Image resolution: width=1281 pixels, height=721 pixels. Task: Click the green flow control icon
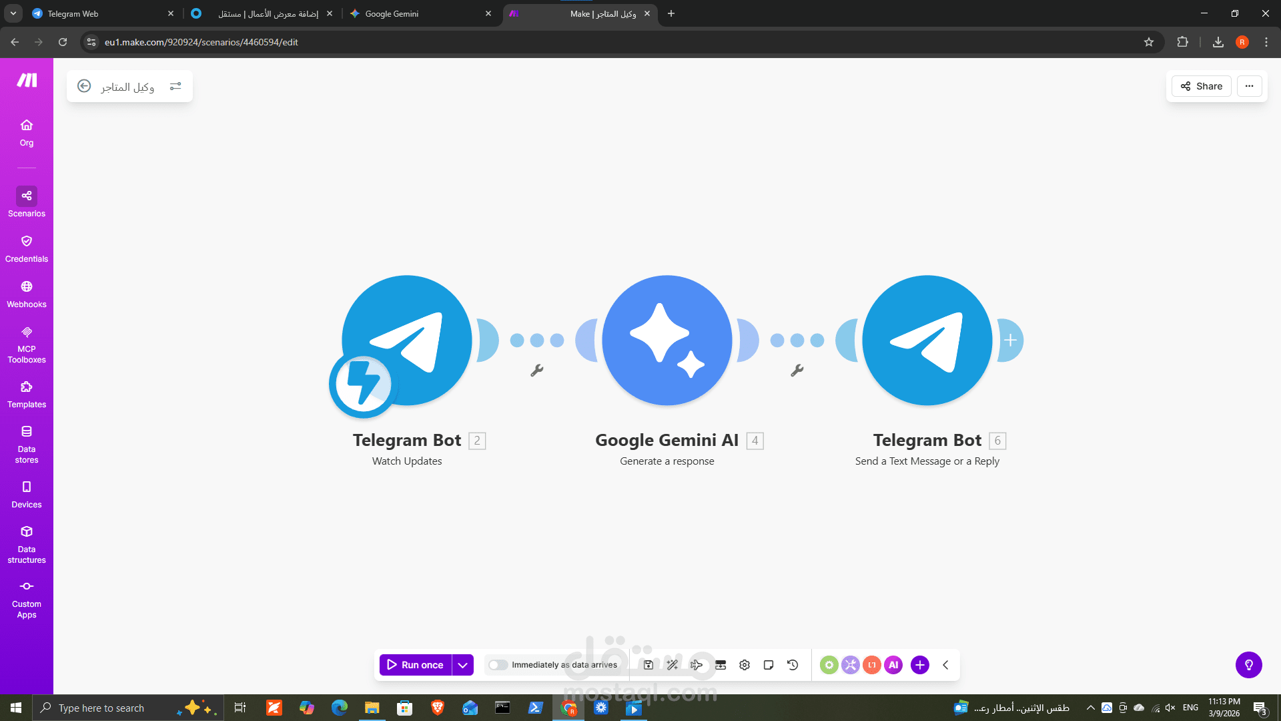pyautogui.click(x=829, y=665)
